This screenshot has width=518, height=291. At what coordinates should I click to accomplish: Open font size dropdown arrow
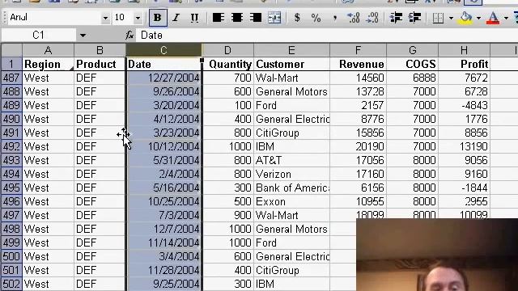pos(138,18)
